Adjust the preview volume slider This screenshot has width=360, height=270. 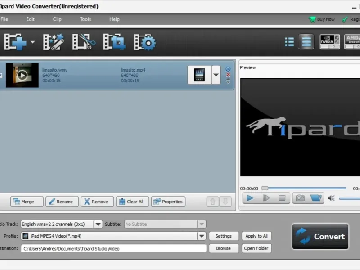click(x=350, y=198)
